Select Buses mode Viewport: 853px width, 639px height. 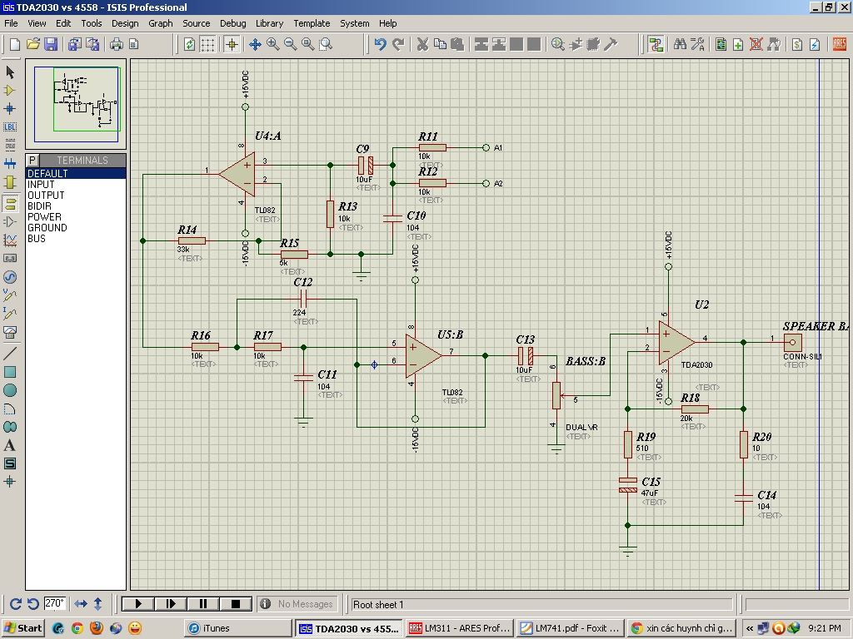coord(10,163)
